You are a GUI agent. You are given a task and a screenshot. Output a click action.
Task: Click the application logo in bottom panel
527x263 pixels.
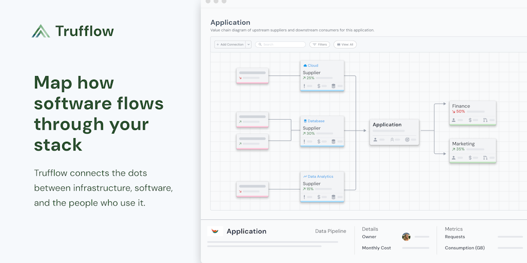coord(215,231)
